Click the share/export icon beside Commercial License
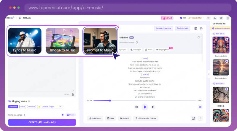Image resolution: width=237 pixels, height=131 pixels. 193,118
